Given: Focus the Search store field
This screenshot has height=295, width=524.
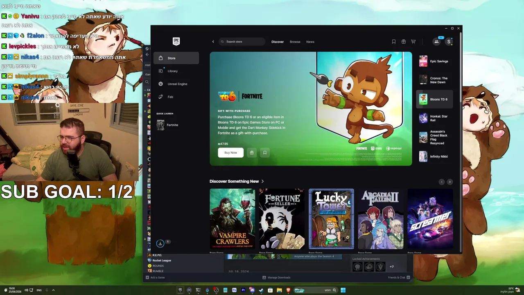Looking at the screenshot, I should pyautogui.click(x=242, y=41).
